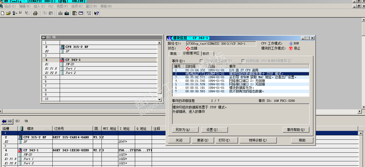Click the 特殊诊断(C) button

[x=258, y=140]
